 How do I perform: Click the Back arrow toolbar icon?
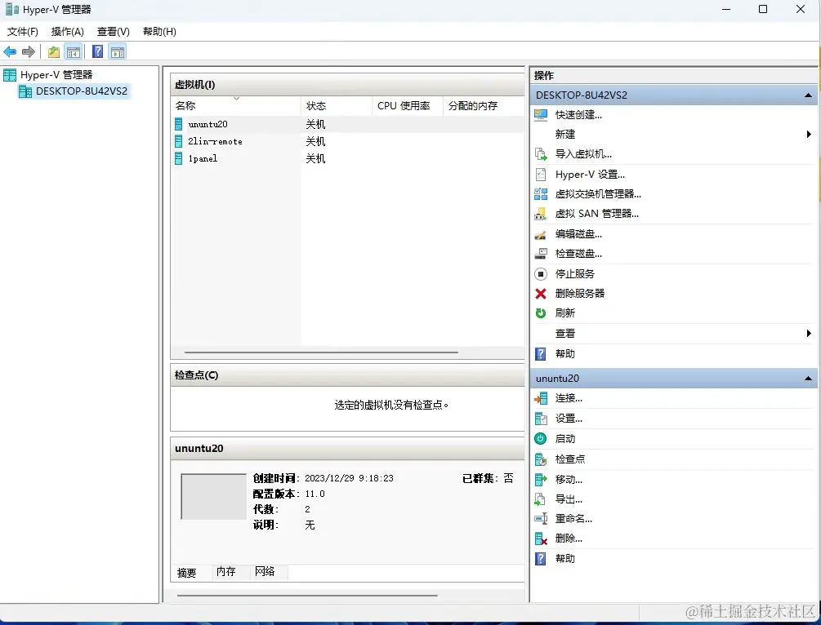[x=10, y=51]
